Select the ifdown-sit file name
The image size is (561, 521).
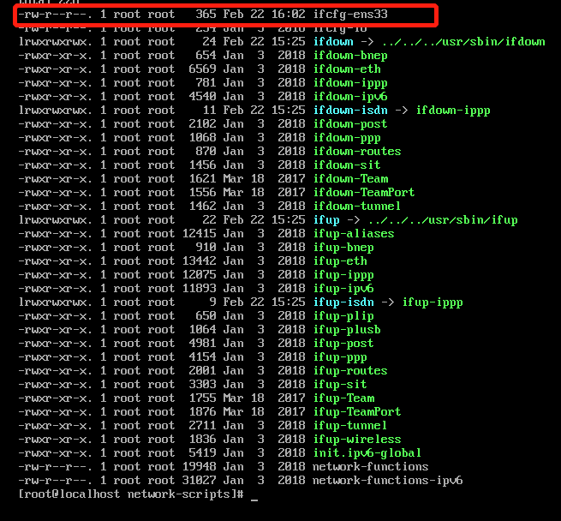347,165
